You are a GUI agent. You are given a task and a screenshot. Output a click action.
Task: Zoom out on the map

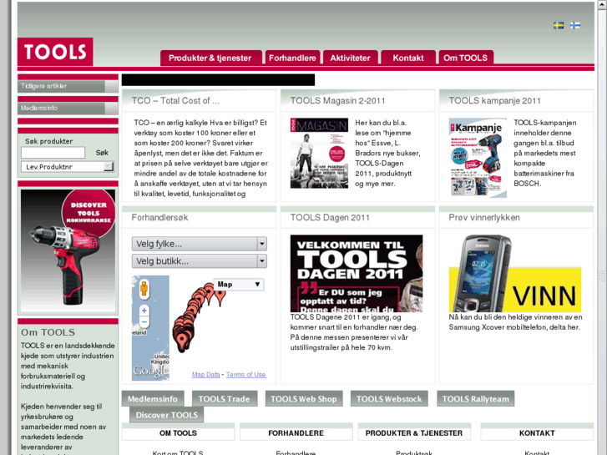[144, 322]
